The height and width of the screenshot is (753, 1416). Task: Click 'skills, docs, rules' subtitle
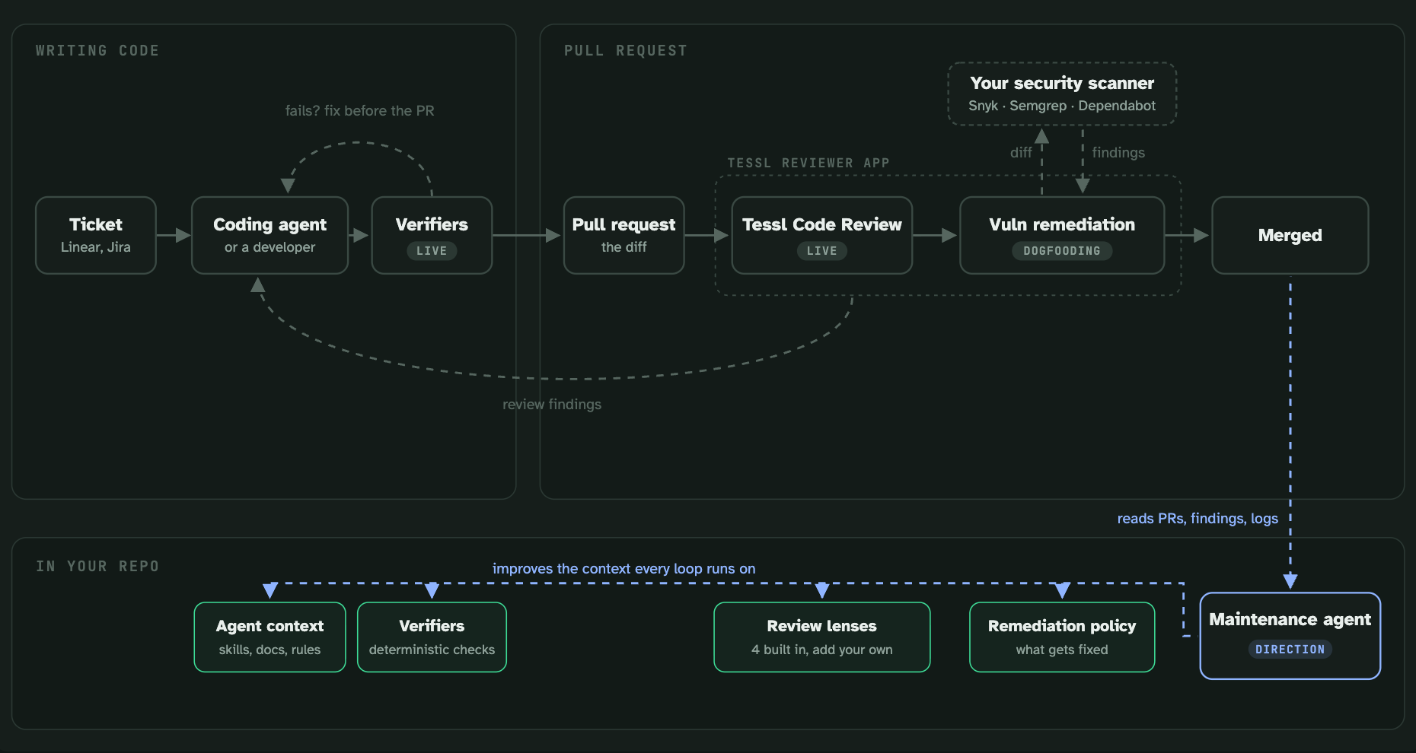269,650
